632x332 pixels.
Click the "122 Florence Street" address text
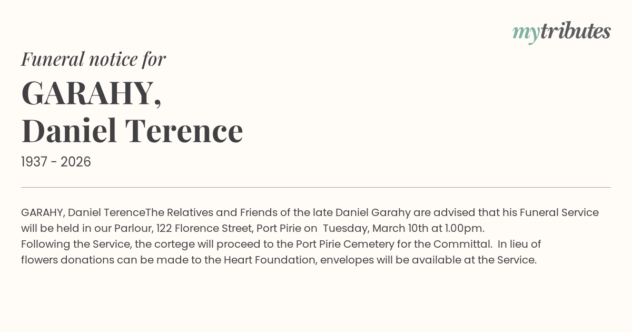(204, 228)
